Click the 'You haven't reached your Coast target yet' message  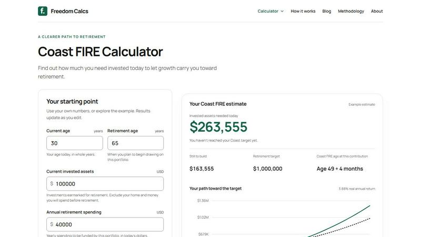click(x=223, y=141)
